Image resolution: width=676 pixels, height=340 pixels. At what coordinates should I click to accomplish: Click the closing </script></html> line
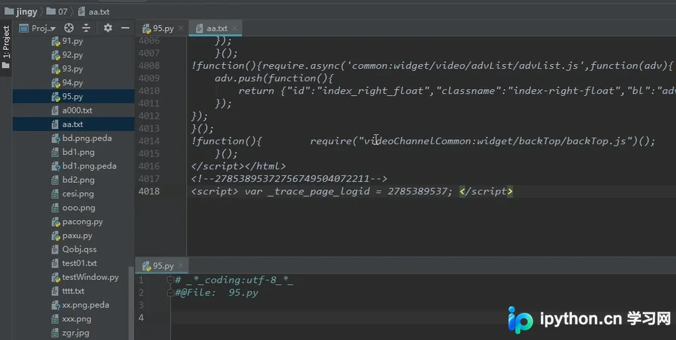pyautogui.click(x=239, y=166)
